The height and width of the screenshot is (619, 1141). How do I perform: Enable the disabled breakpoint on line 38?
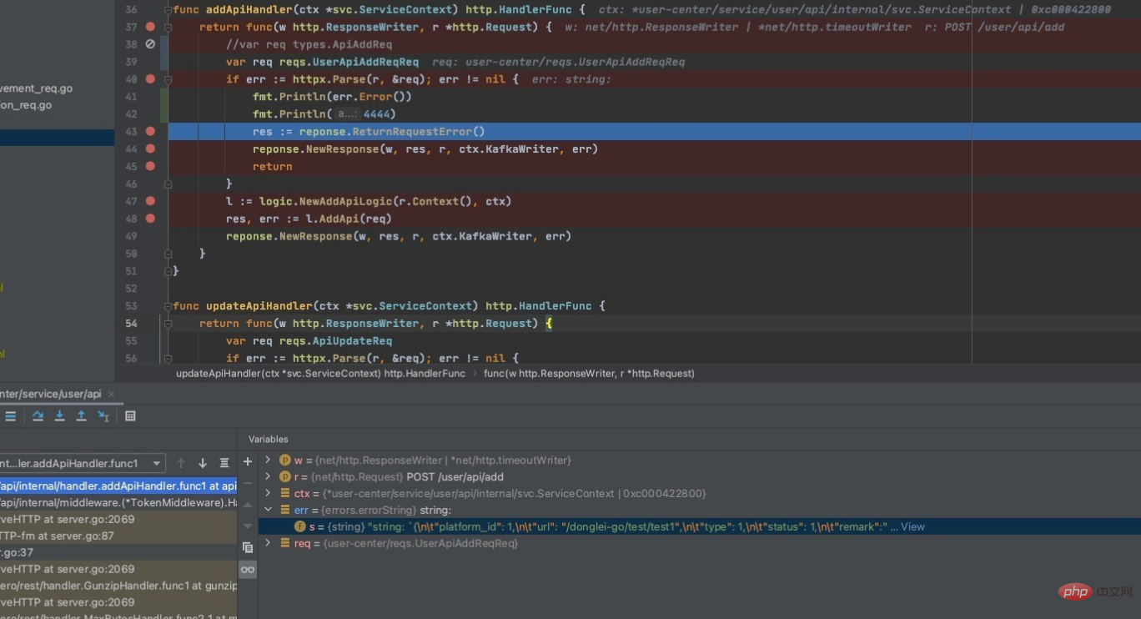click(x=150, y=44)
